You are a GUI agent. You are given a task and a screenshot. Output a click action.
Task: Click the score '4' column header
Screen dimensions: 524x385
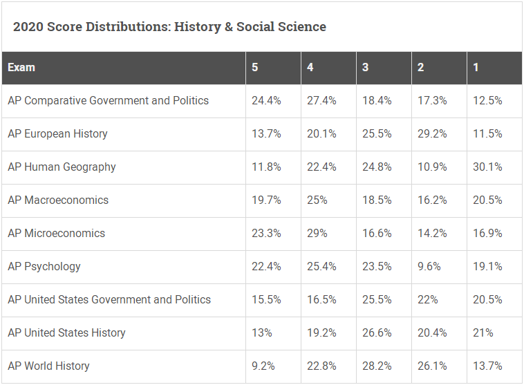click(x=310, y=68)
